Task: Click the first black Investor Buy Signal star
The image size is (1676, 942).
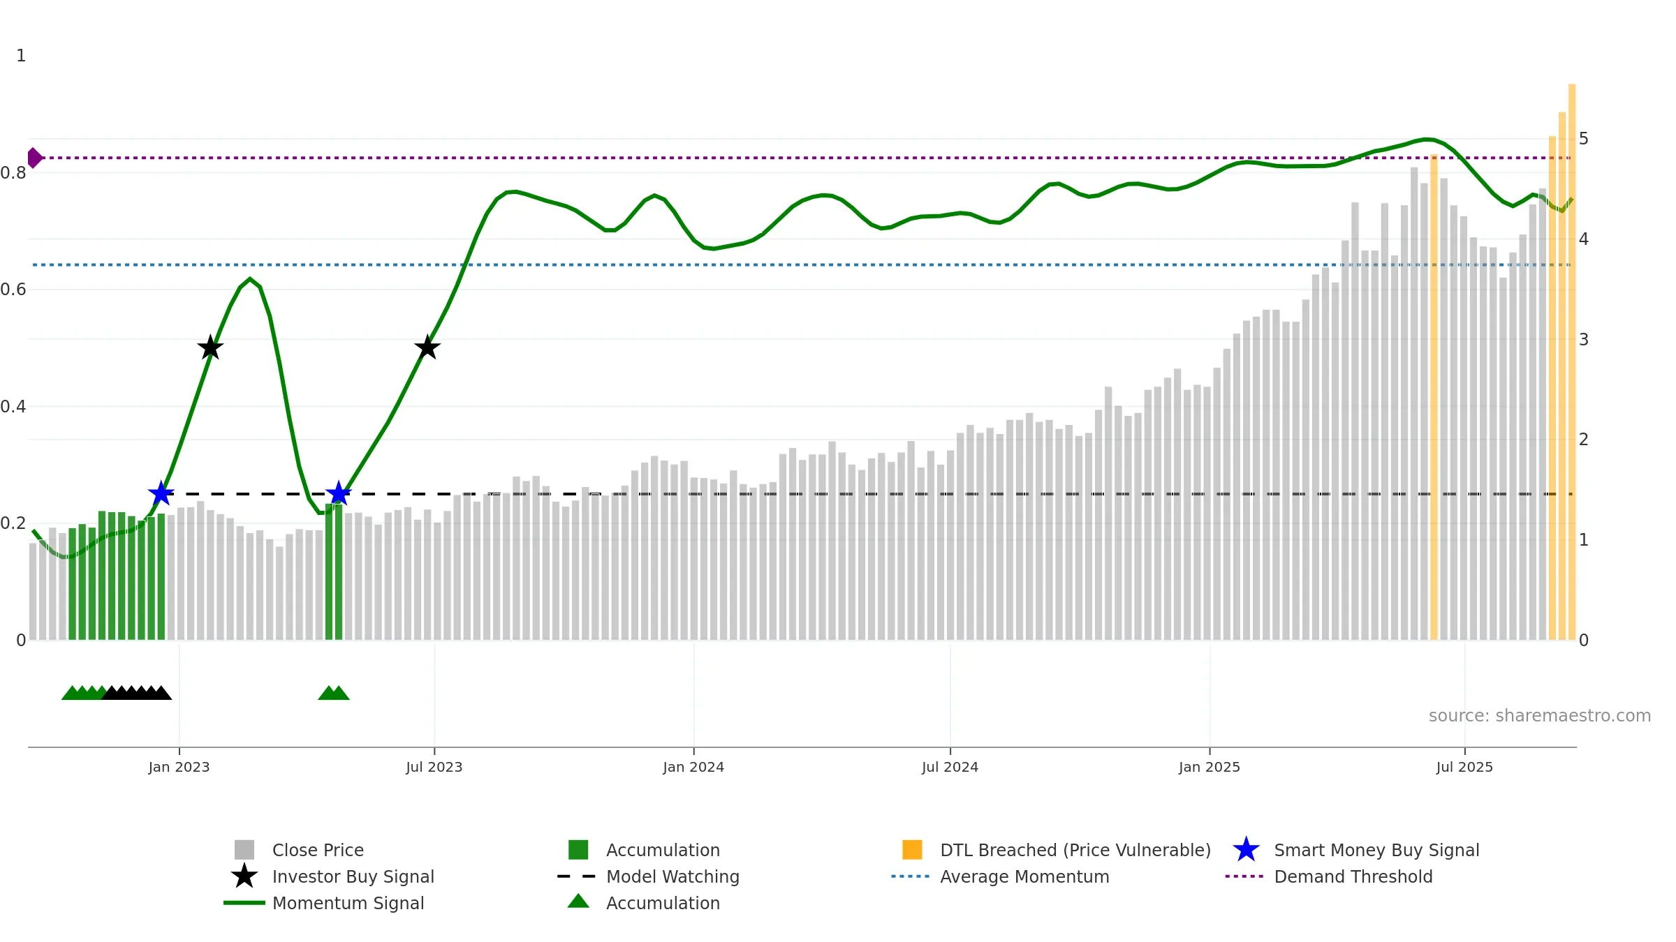Action: (210, 347)
